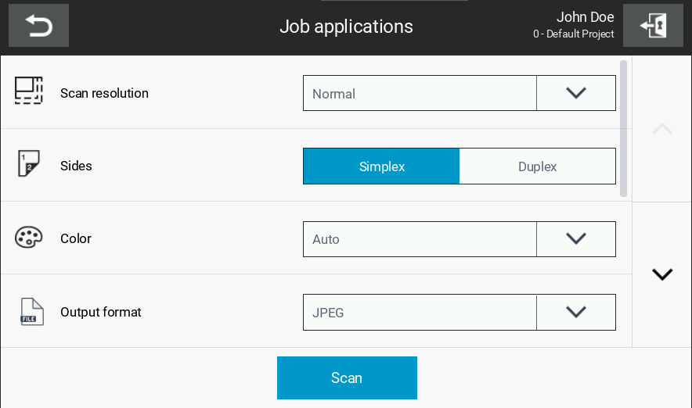Viewport: 692px width, 408px height.
Task: Start the job with Scan button
Action: click(347, 378)
